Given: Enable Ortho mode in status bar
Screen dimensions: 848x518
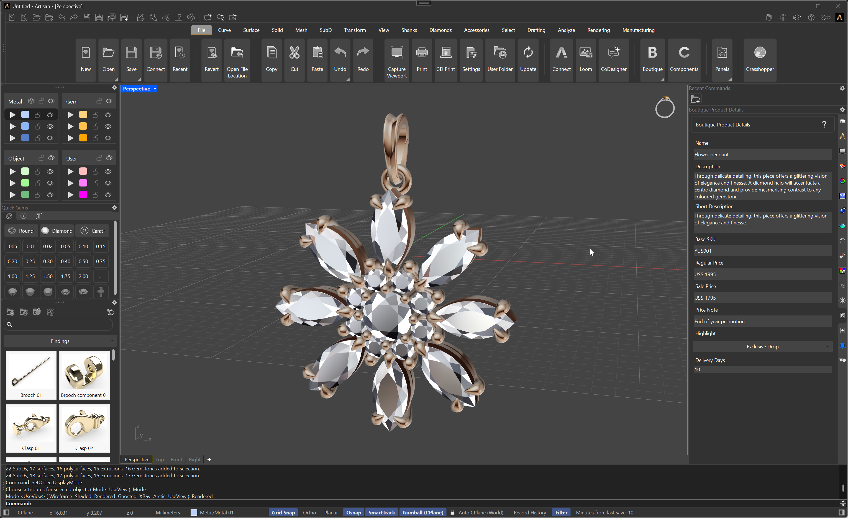Looking at the screenshot, I should click(x=309, y=512).
